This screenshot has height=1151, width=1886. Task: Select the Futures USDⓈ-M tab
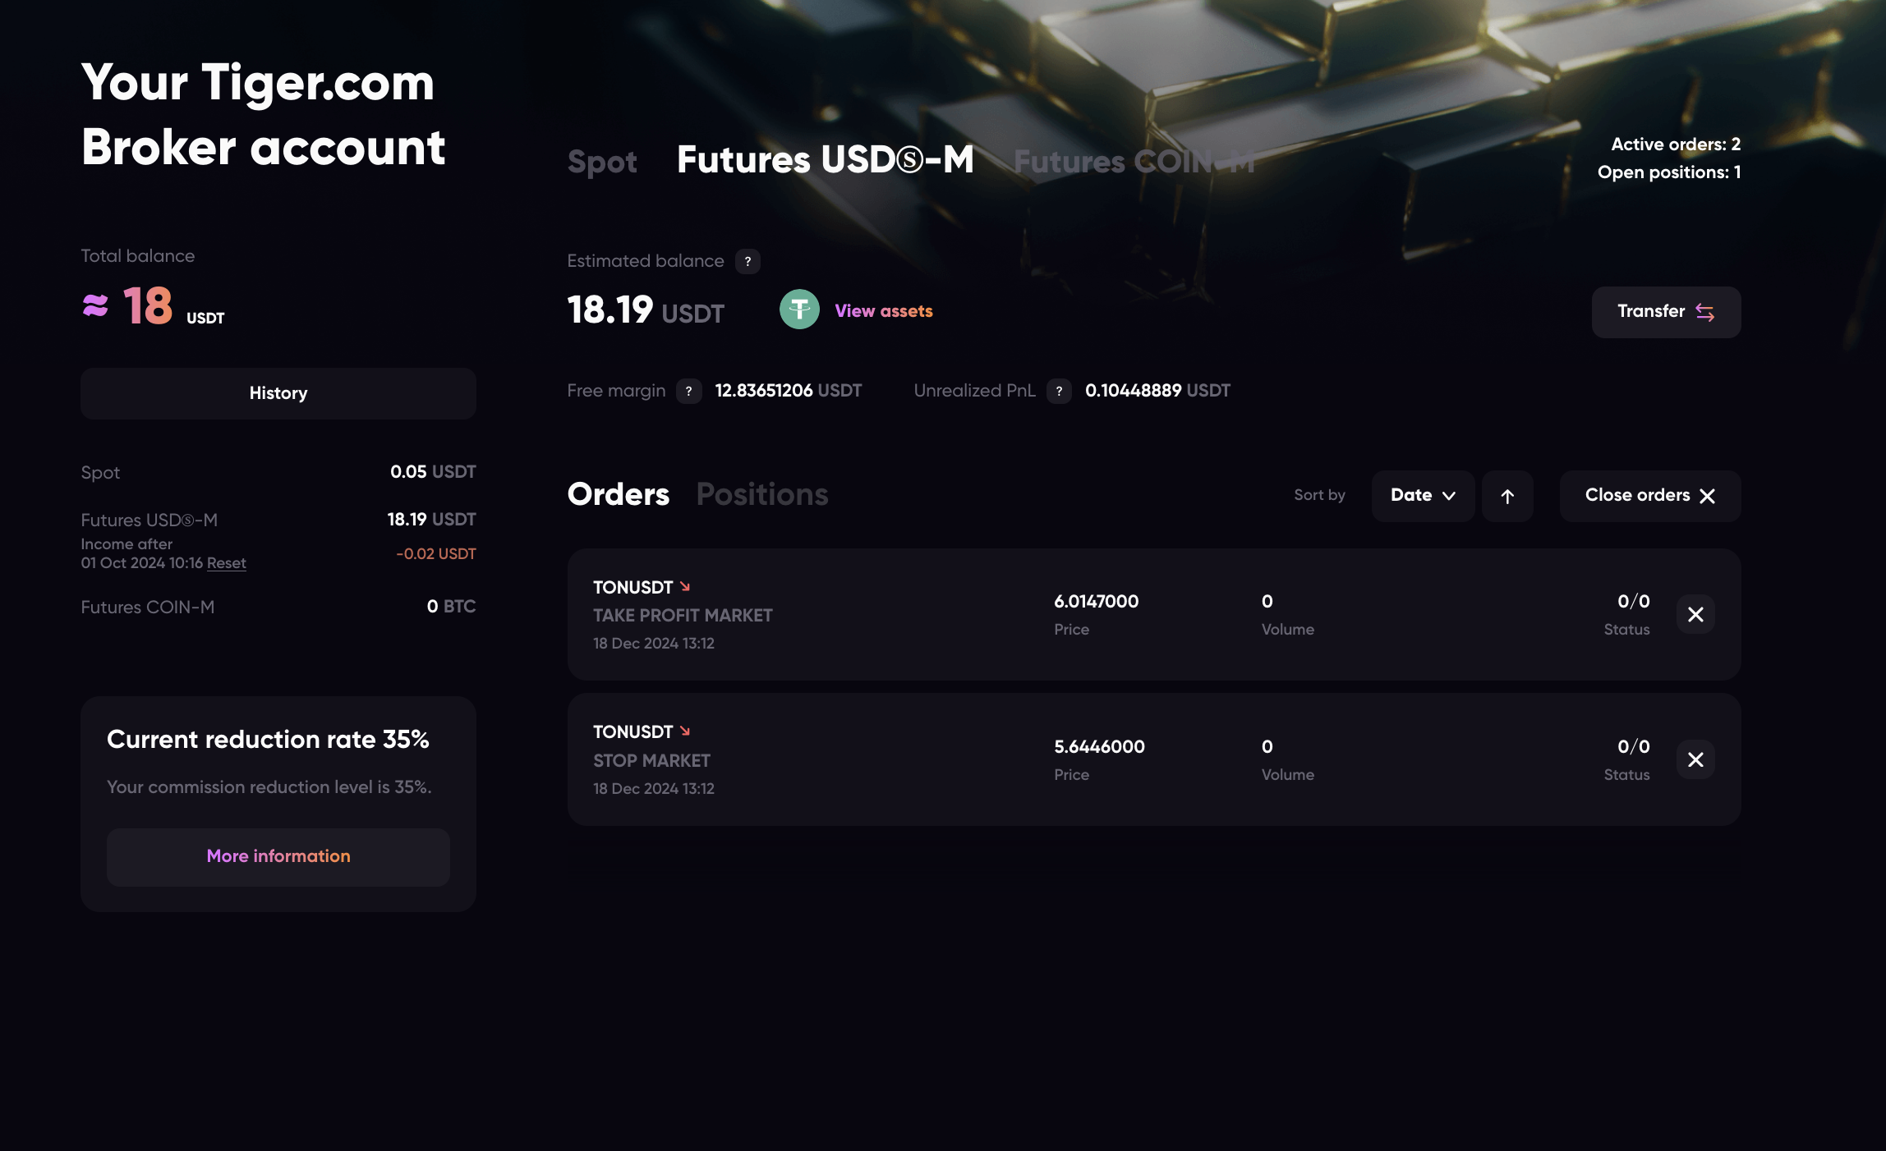point(825,160)
